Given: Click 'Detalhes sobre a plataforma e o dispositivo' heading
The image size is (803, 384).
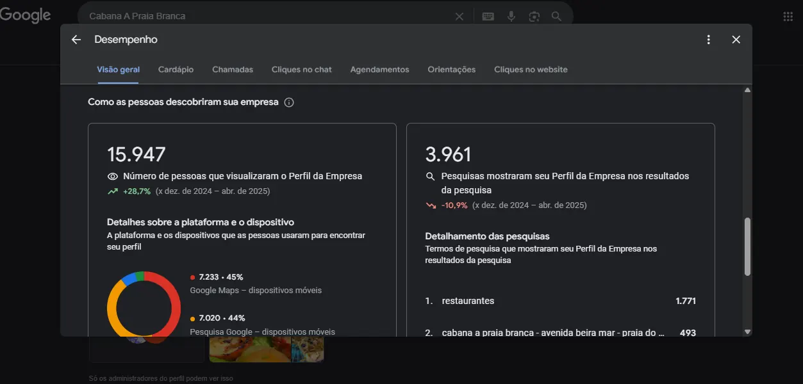Looking at the screenshot, I should pos(201,222).
